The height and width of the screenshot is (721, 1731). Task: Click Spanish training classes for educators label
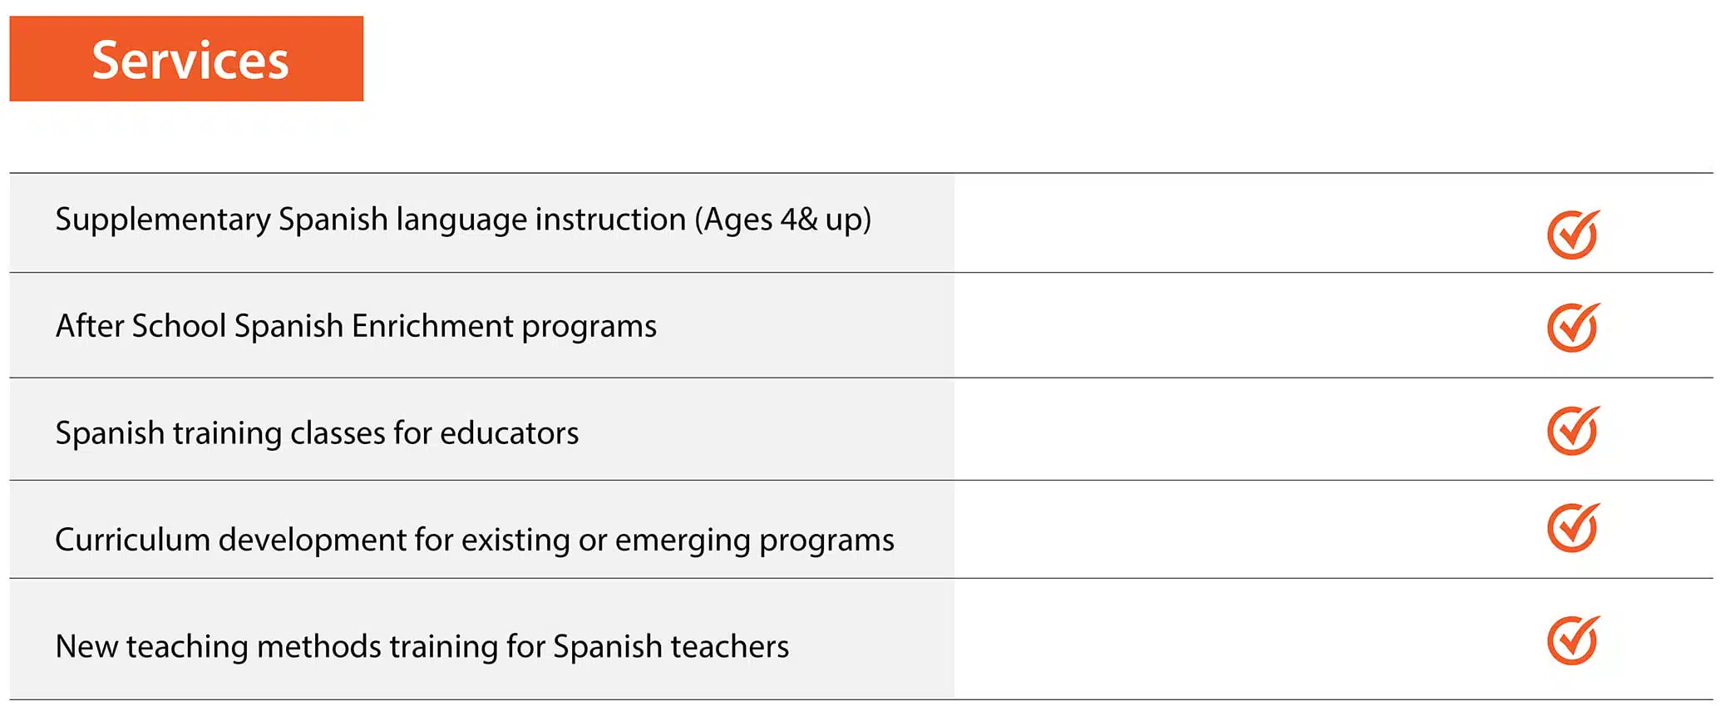click(317, 433)
